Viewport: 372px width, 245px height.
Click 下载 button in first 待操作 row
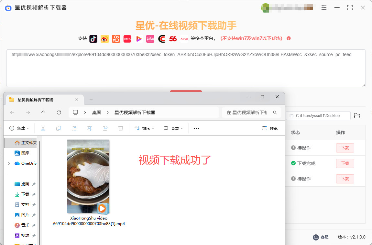(345, 148)
